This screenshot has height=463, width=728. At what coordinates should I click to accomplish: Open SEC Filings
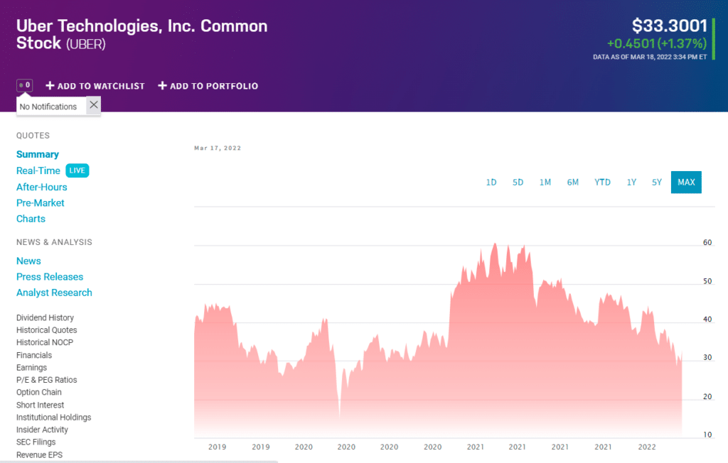(36, 442)
